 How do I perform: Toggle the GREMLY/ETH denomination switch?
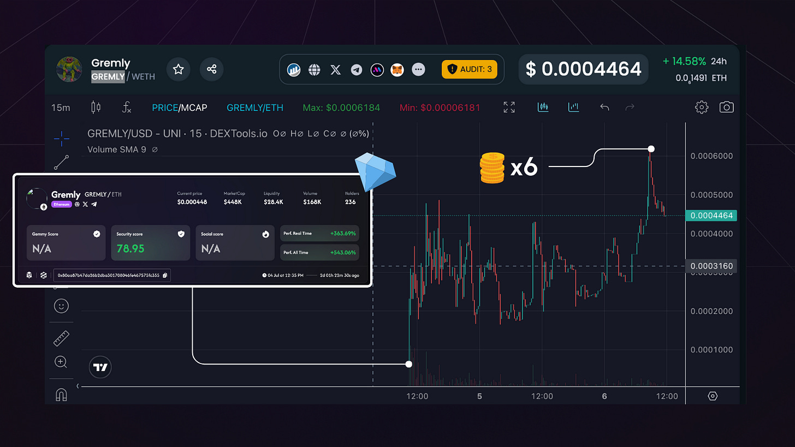[255, 108]
